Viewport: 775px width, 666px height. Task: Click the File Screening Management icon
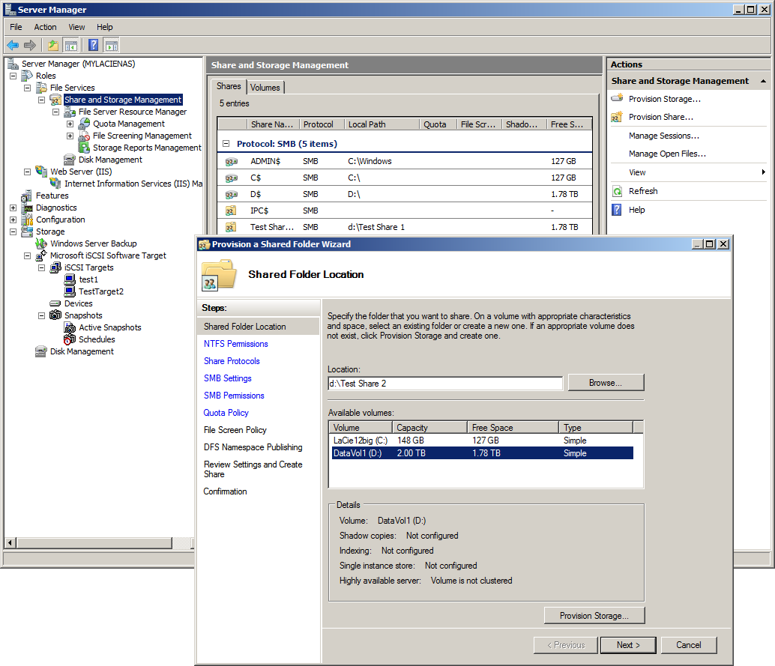[x=84, y=136]
